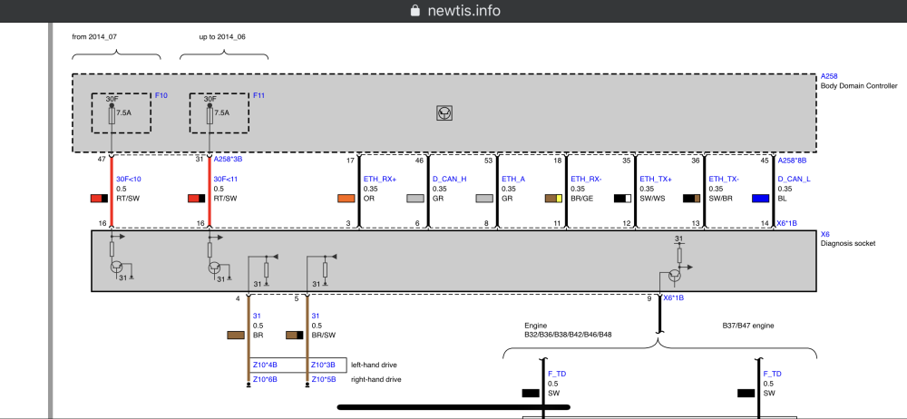
Task: Click the red/black swatch for 30F<10
Action: 100,199
